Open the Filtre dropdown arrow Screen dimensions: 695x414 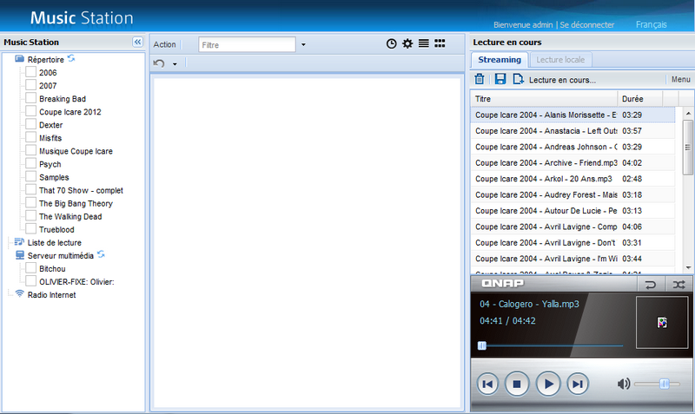pos(303,45)
